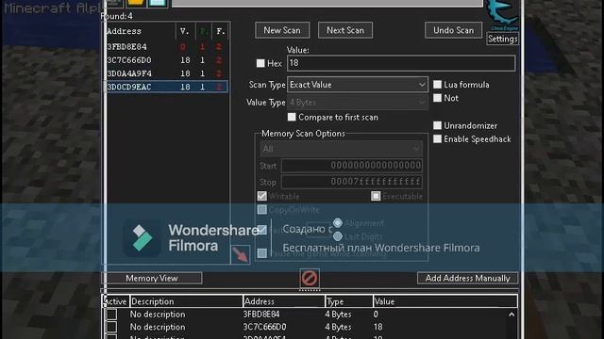Viewport: 604px width, 339px height.
Task: Click the Value input field
Action: point(401,63)
